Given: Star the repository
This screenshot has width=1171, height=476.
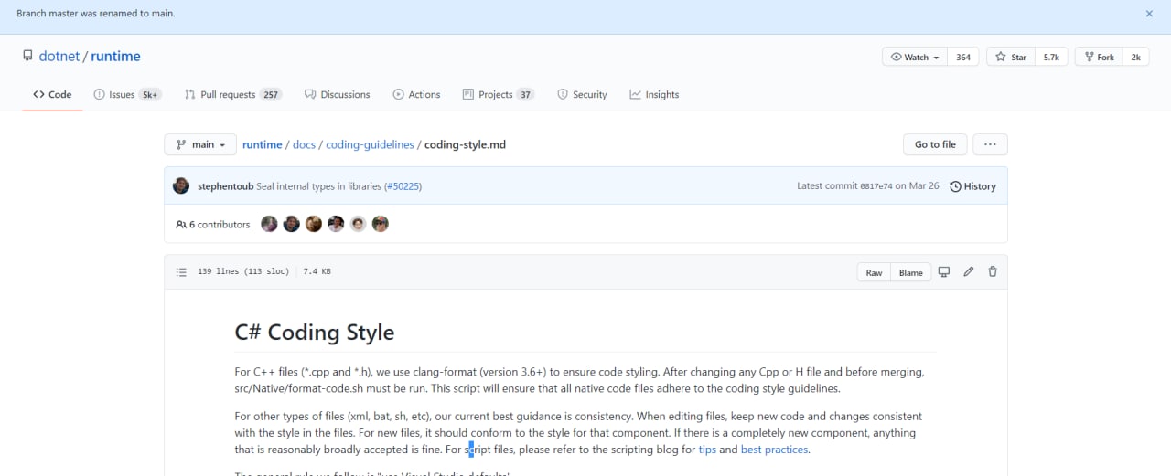Looking at the screenshot, I should coord(1011,57).
